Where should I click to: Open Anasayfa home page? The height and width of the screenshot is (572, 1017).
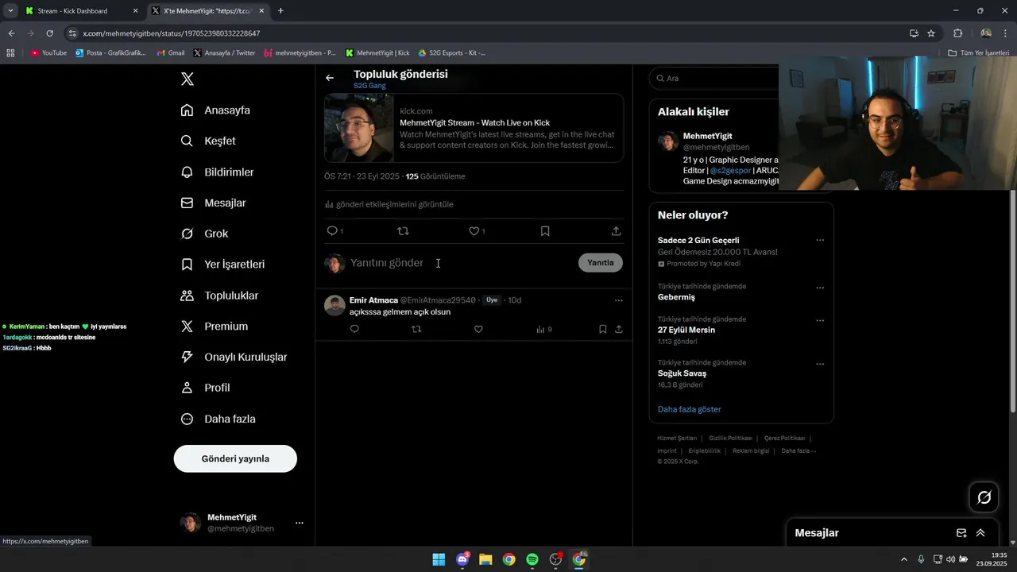click(x=215, y=110)
